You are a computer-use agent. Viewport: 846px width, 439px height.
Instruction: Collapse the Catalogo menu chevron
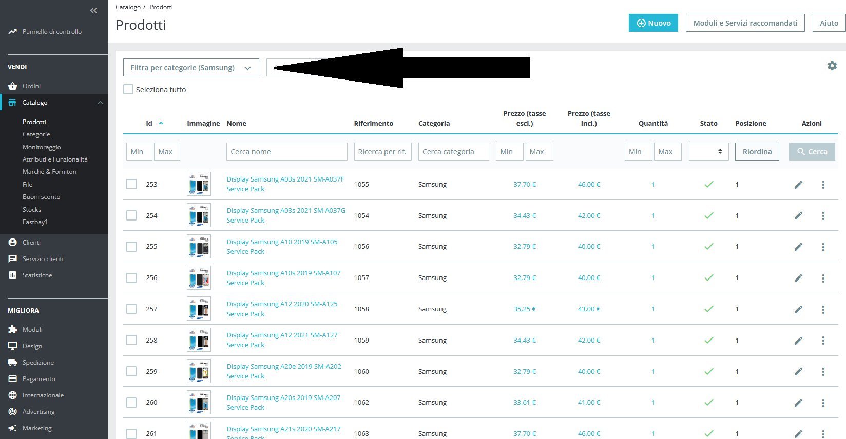[100, 103]
